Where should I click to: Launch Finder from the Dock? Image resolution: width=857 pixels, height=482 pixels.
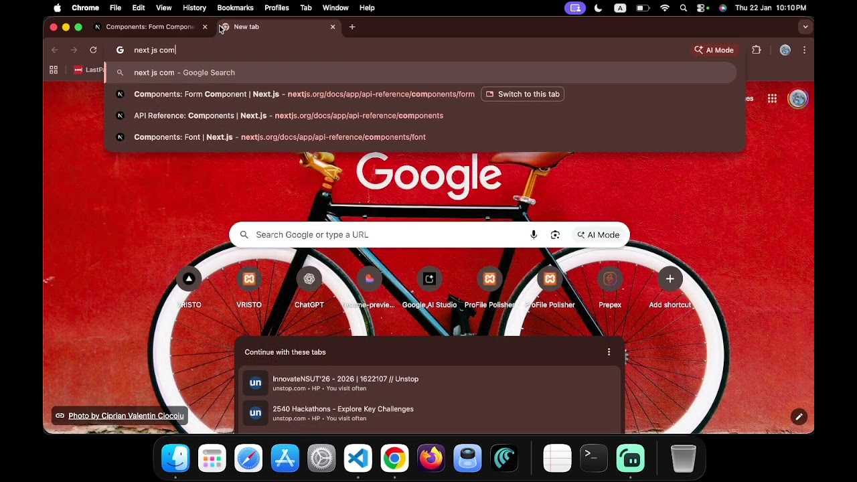176,459
